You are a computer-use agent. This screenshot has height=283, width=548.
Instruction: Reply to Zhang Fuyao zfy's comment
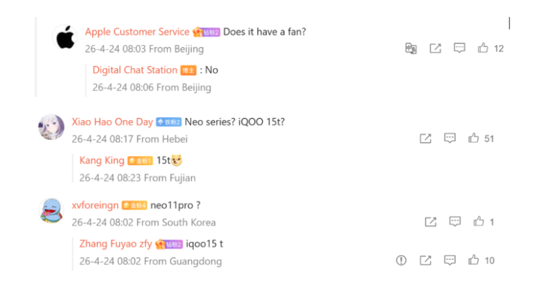450,261
